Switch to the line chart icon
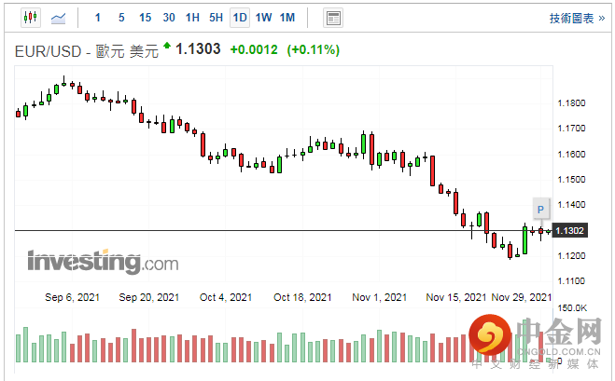615x381 pixels. pos(59,18)
